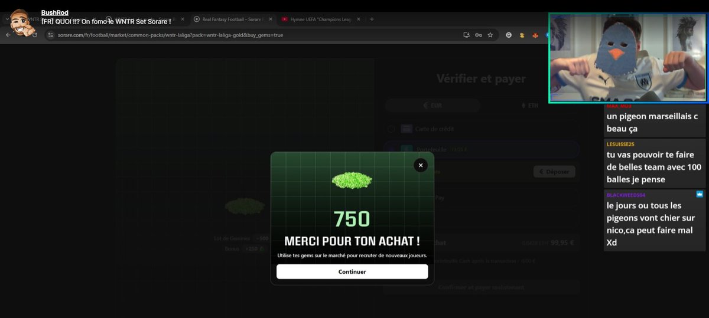Click the 'Vérifier et payer' heading

point(481,78)
